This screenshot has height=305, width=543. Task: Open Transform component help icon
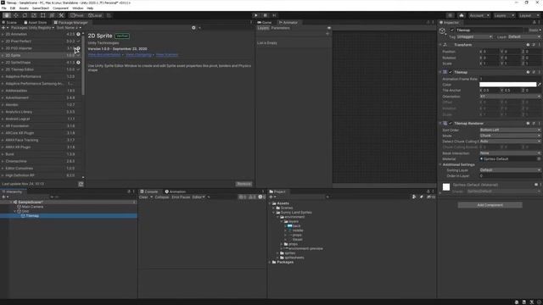[x=528, y=45]
